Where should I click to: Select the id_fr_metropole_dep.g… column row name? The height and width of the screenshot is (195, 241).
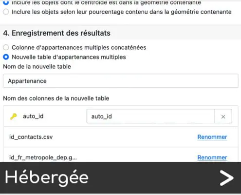click(43, 157)
